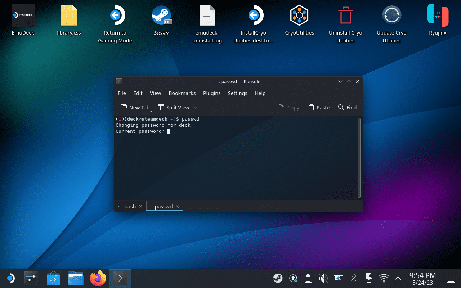Open the Help menu in Konsole
461x288 pixels.
(260, 93)
